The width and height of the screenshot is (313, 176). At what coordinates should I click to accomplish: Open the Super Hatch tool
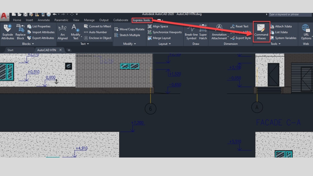(203, 32)
